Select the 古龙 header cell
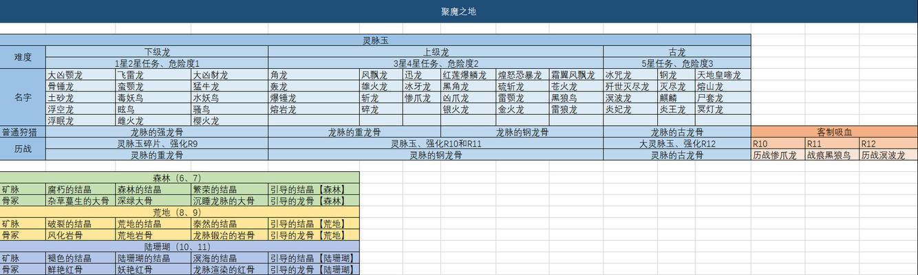 (677, 52)
